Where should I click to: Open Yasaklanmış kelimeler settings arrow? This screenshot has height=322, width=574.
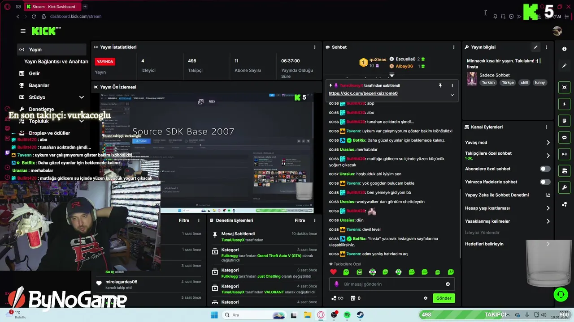548,221
